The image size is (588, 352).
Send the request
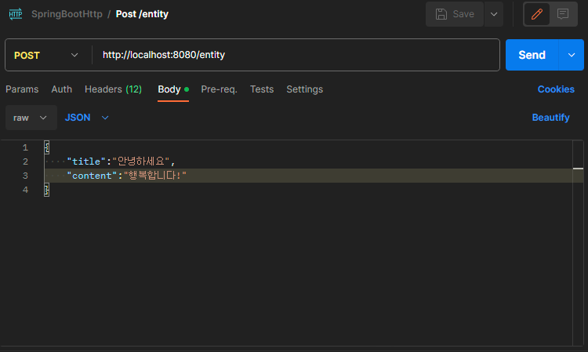pyautogui.click(x=532, y=55)
